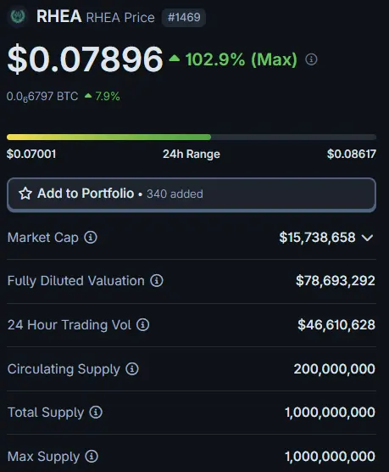Click the star icon in Add to Portfolio
389x472 pixels.
pos(25,194)
